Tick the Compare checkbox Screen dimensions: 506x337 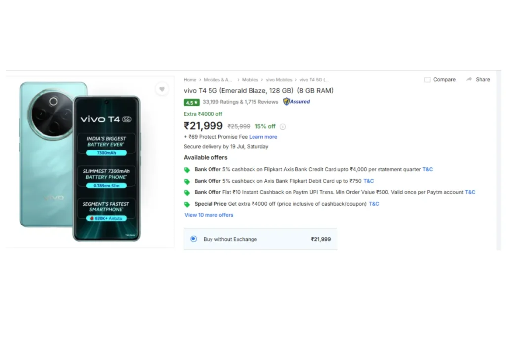click(x=427, y=79)
